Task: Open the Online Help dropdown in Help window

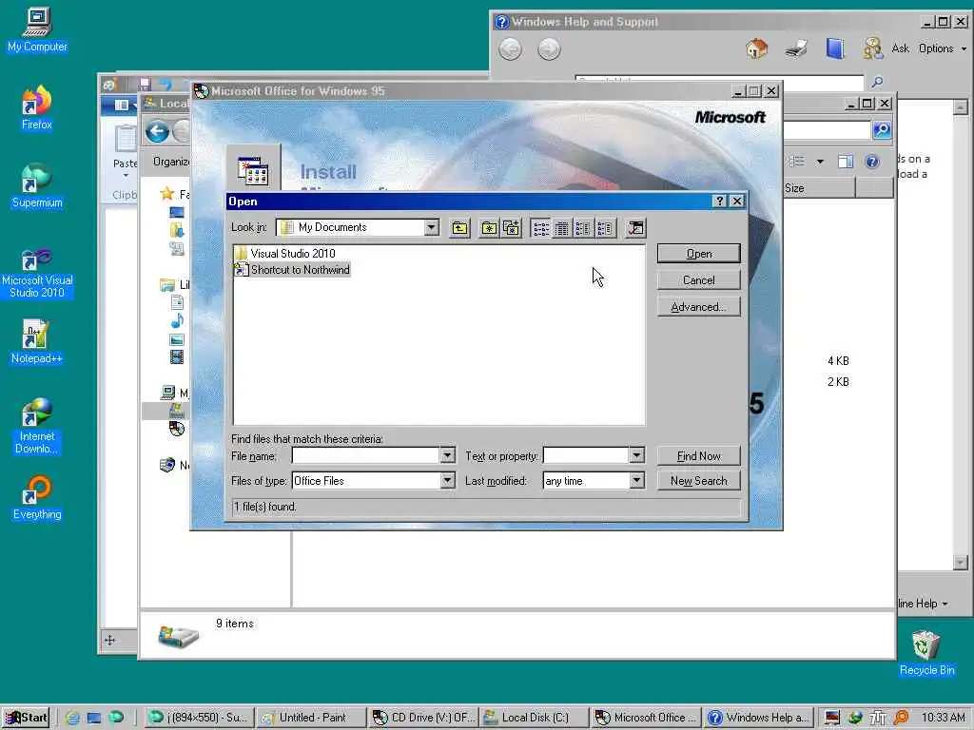Action: pos(923,604)
